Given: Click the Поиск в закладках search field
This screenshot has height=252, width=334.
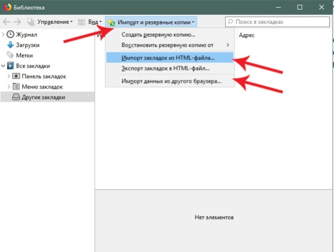Looking at the screenshot, I should 277,21.
